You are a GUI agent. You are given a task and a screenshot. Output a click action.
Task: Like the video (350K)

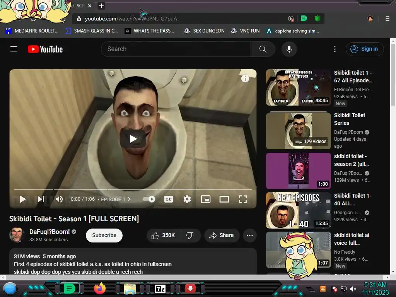tap(164, 236)
